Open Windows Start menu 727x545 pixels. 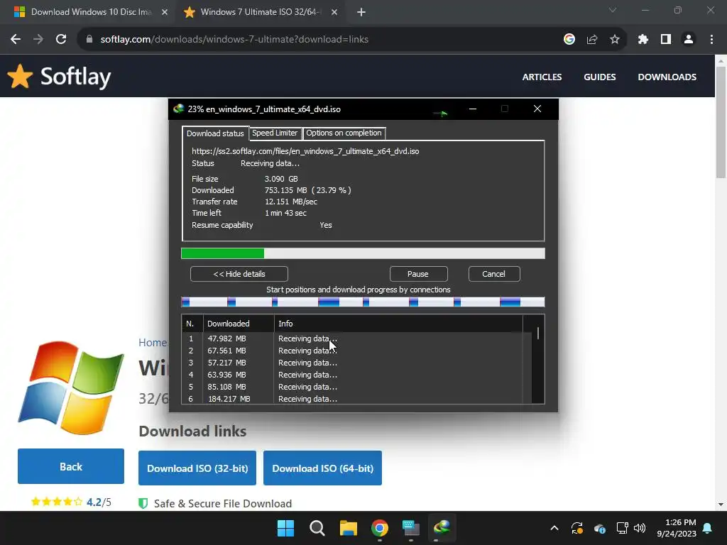point(285,528)
